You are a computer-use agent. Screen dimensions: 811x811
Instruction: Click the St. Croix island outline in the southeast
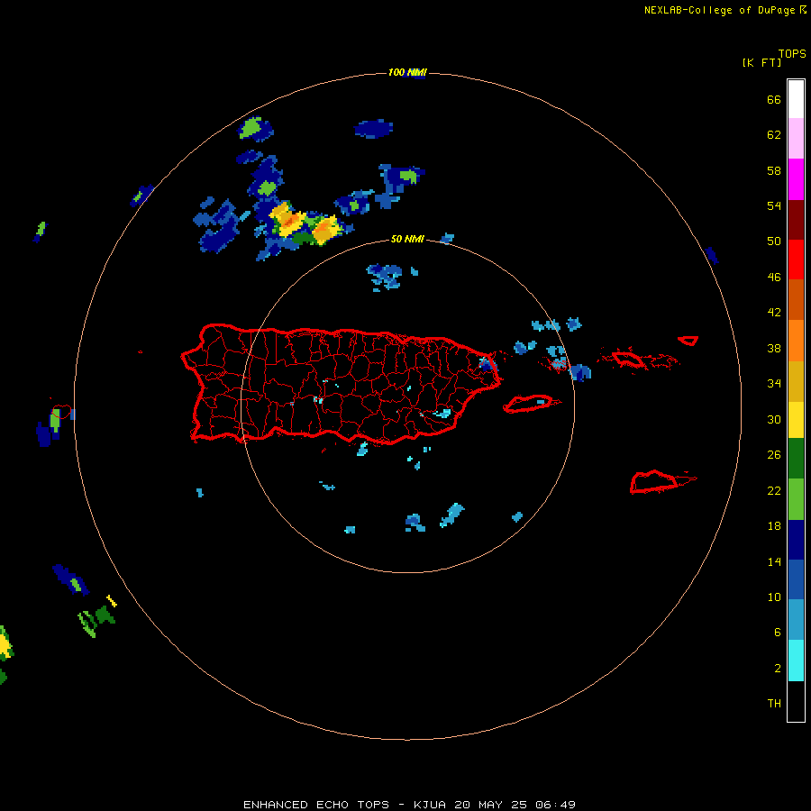pos(663,481)
